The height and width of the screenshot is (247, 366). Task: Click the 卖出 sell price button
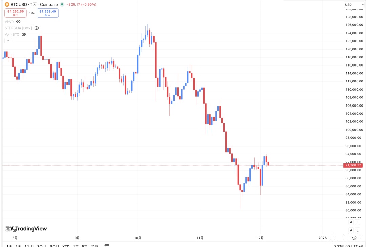click(x=16, y=13)
